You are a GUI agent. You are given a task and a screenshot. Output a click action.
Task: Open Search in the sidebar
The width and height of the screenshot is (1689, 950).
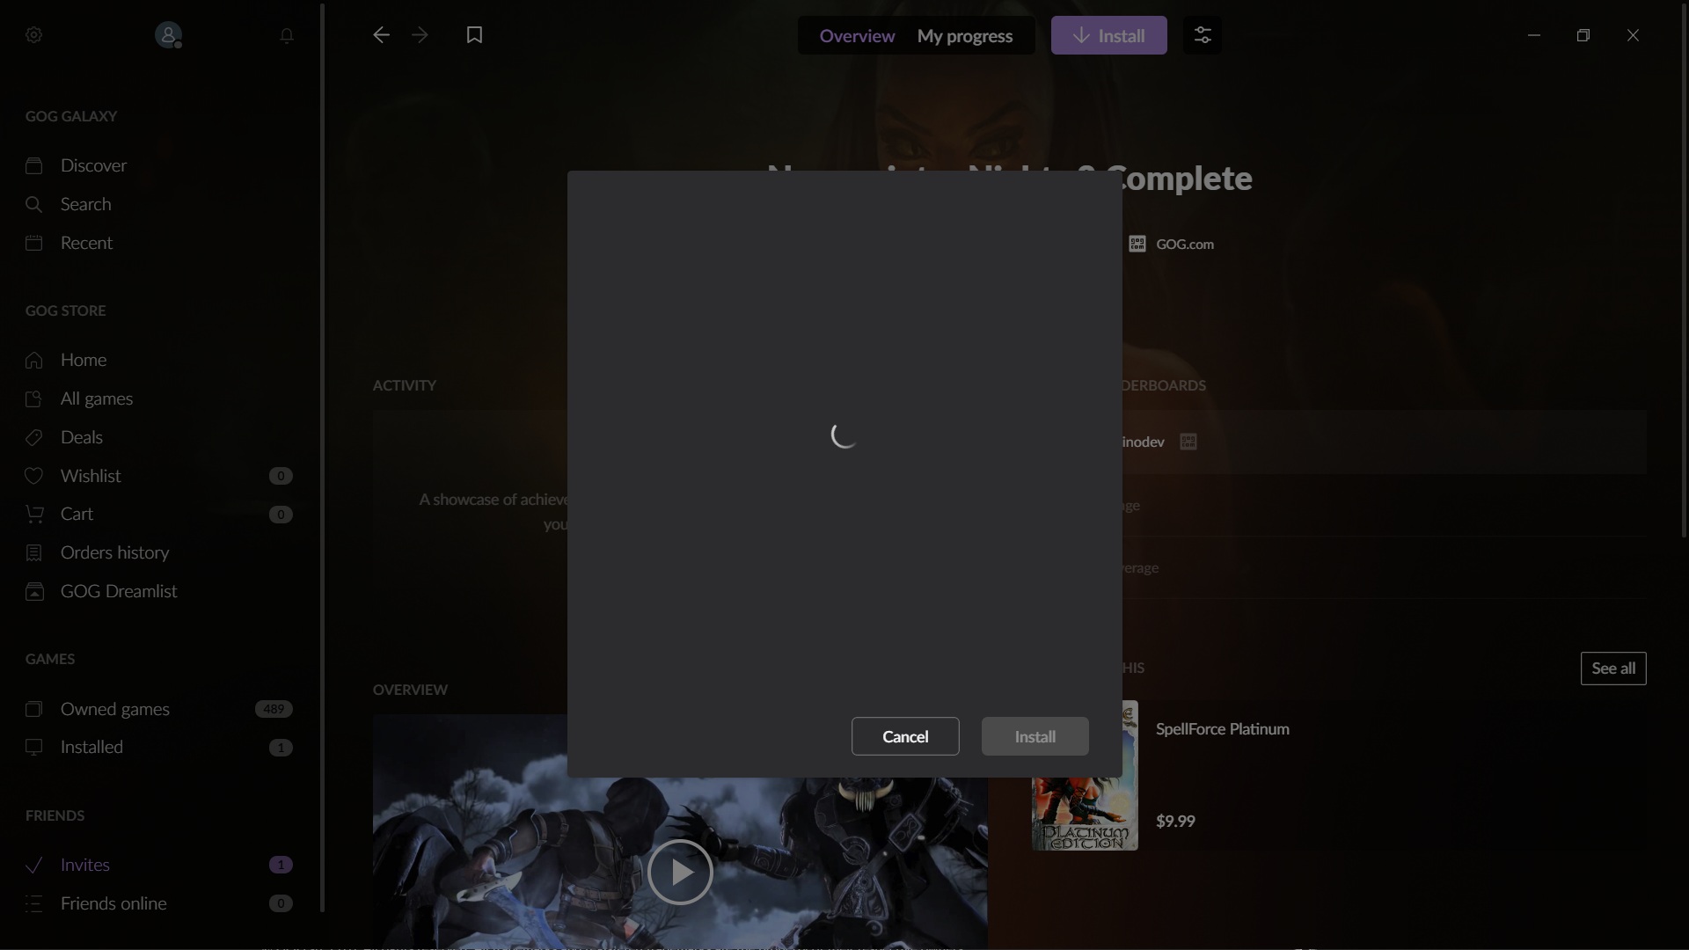[85, 204]
